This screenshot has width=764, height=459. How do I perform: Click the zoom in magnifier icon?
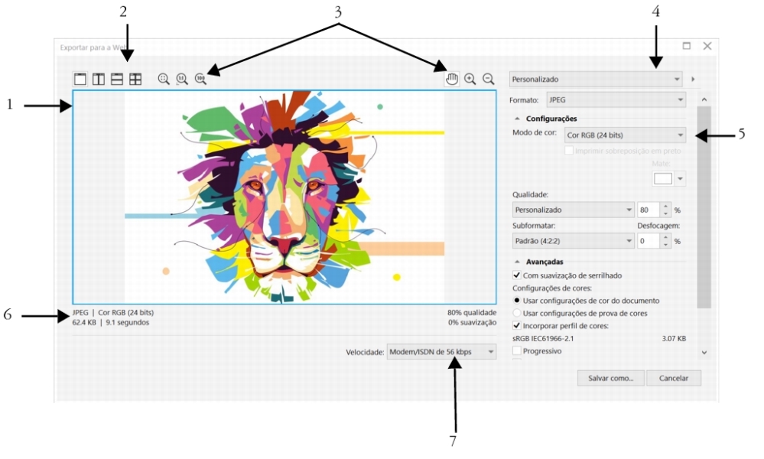tap(470, 79)
